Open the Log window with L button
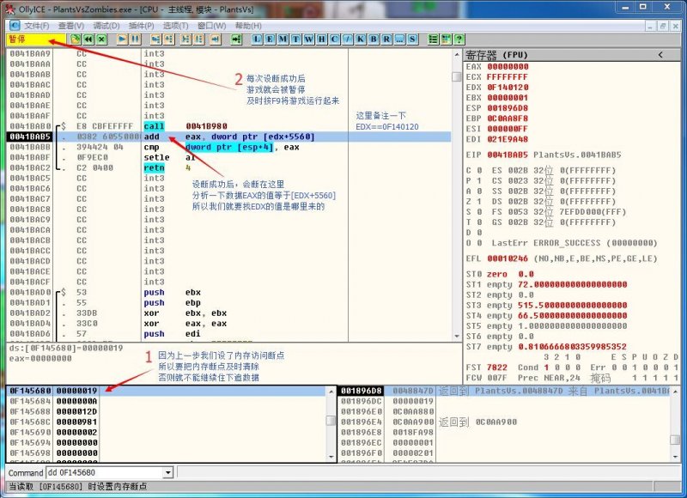This screenshot has width=687, height=498. 257,39
